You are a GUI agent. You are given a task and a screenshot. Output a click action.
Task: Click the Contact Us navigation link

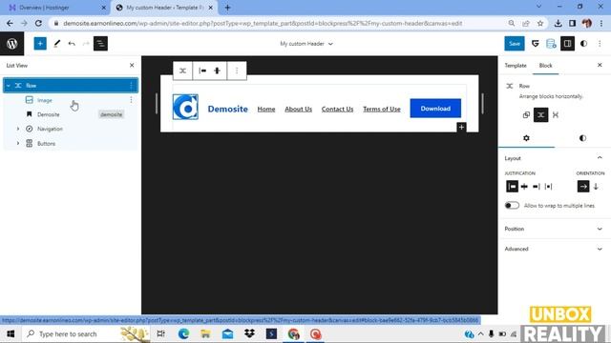click(x=337, y=109)
